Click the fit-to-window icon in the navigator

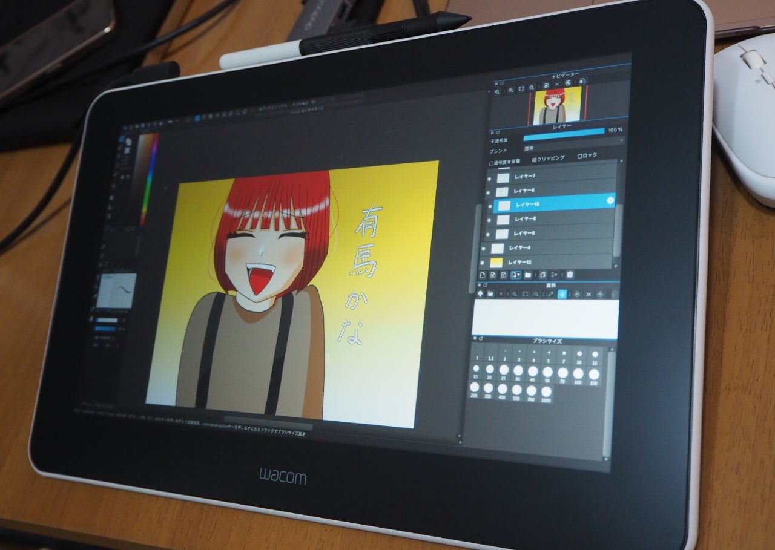(x=521, y=90)
